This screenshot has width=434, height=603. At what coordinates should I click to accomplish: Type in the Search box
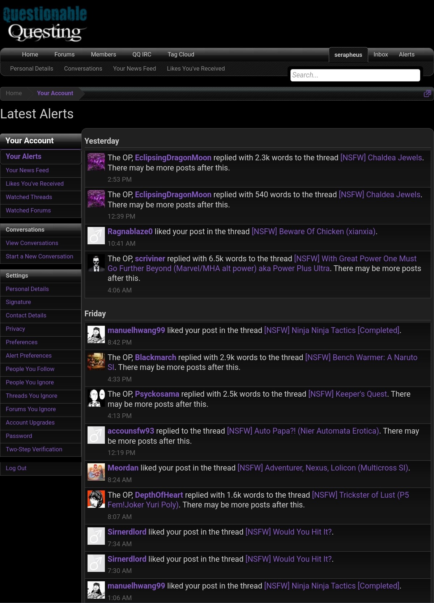point(355,75)
